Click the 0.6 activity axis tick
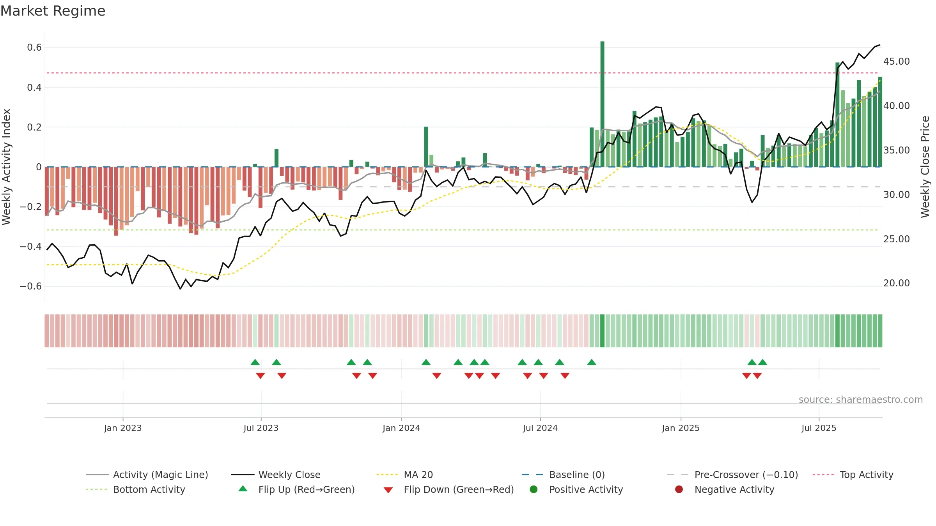Image resolution: width=936 pixels, height=526 pixels. tap(34, 48)
